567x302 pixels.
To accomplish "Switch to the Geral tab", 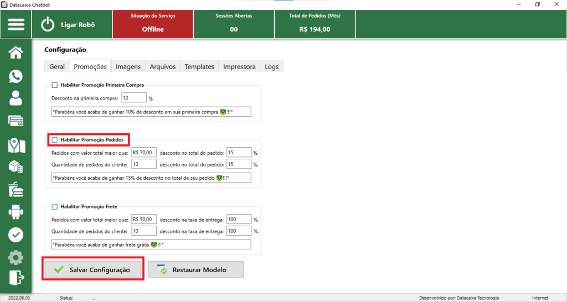I will point(57,66).
